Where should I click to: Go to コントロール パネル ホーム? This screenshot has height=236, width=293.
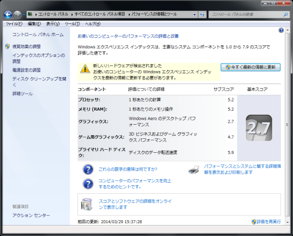tap(38, 35)
